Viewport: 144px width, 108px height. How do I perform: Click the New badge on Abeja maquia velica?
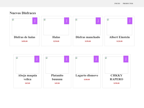37,59
